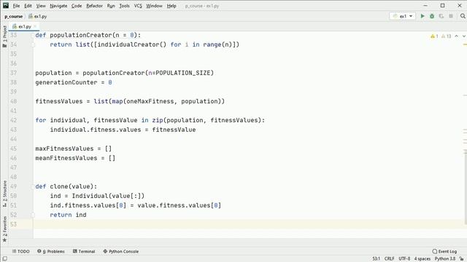Image resolution: width=467 pixels, height=262 pixels.
Task: Open the Python 3.8 interpreter selector
Action: [445, 259]
